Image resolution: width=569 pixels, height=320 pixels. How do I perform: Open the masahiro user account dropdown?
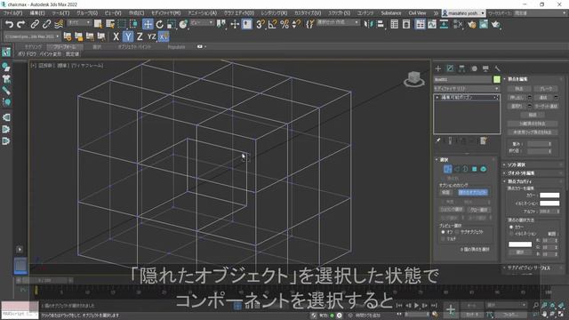tap(463, 13)
